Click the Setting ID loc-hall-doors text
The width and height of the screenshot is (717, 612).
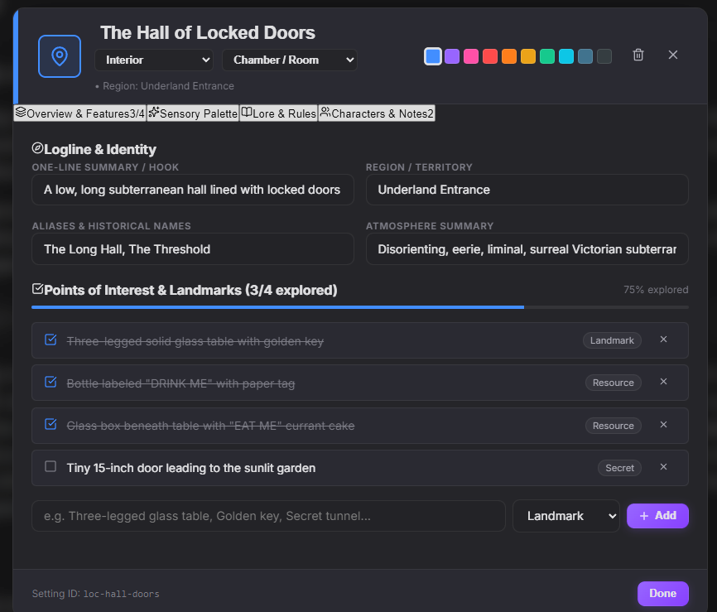pyautogui.click(x=95, y=594)
